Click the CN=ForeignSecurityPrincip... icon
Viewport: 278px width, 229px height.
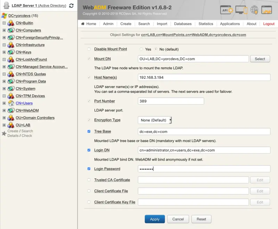11,37
